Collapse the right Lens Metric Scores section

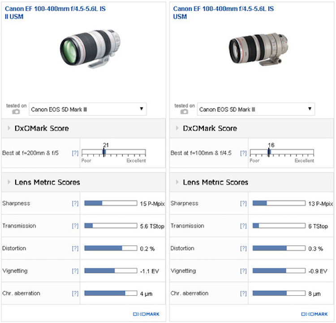177,183
